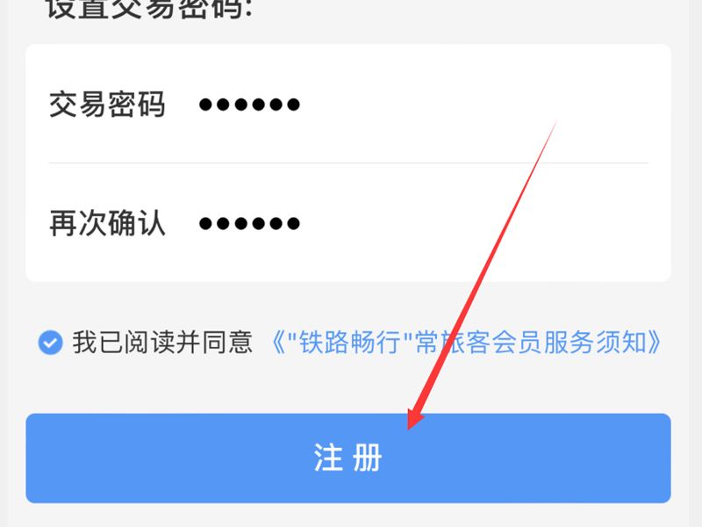Click the 注 character on register button
The image size is (702, 527).
327,458
